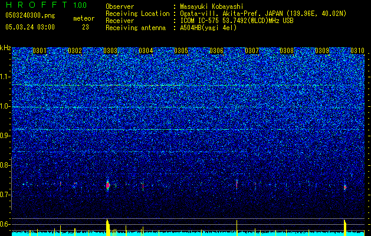Image resolution: width=371 pixels, height=236 pixels.
Task: Click the 0.6 frequency axis label
Action: click(5, 224)
